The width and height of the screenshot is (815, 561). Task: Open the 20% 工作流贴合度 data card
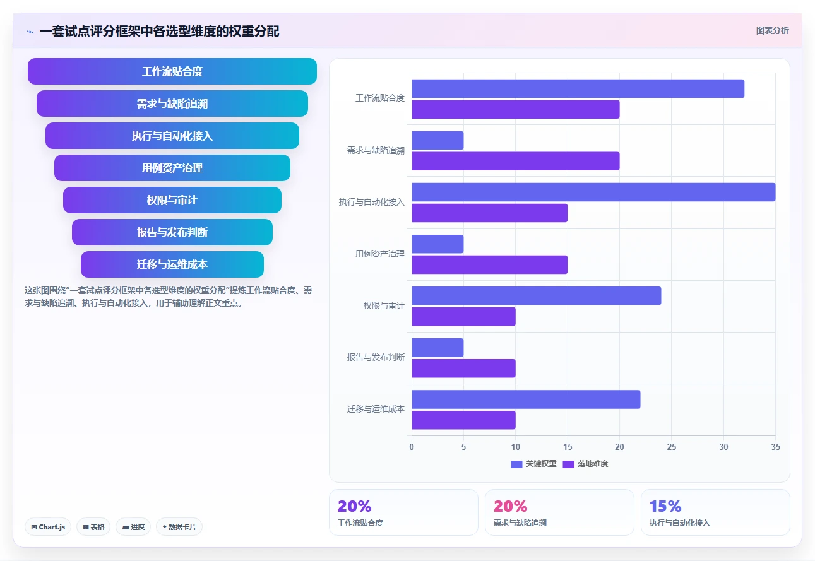[x=403, y=512]
